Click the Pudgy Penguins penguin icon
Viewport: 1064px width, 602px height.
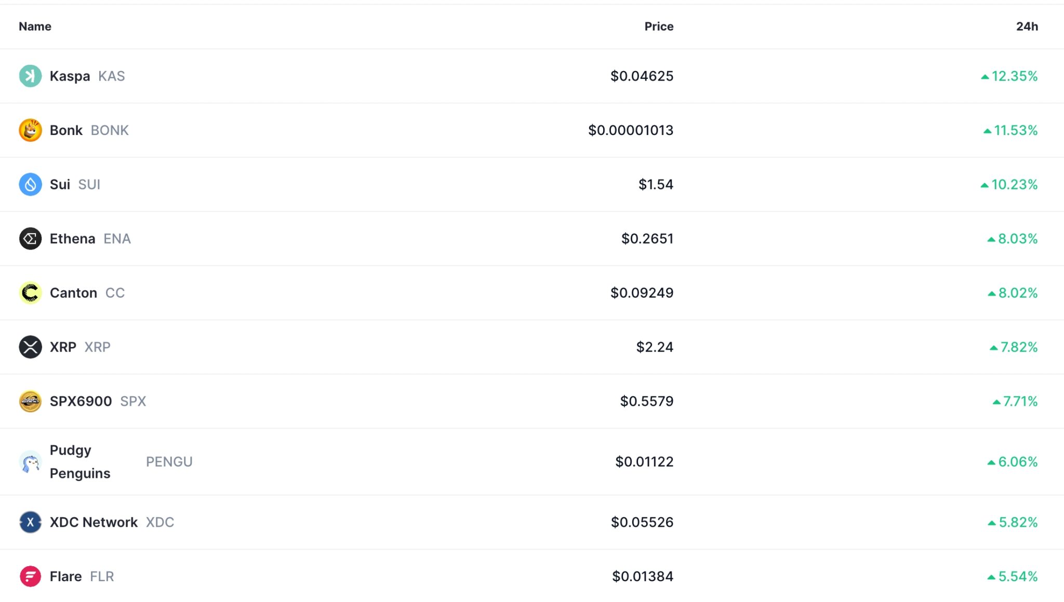pos(30,462)
